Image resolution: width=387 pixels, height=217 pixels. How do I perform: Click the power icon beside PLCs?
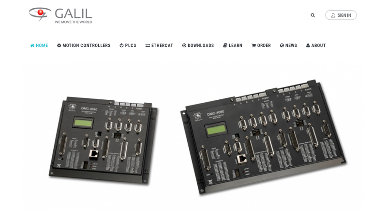tap(121, 45)
